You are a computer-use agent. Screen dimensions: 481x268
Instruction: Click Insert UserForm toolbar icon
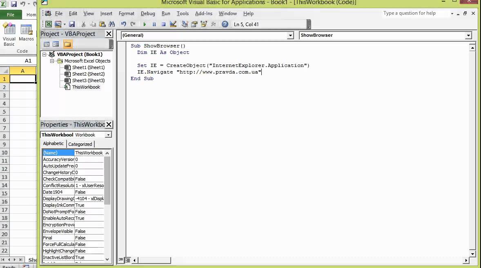(x=58, y=24)
